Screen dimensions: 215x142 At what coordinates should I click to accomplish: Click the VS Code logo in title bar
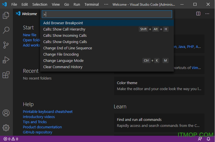(x=4, y=4)
